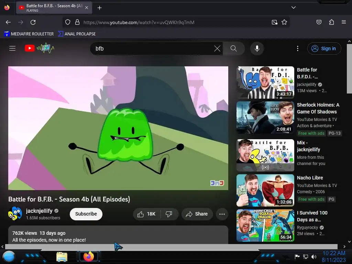Open Mix - jacknjellify playlist thumbnail

(265, 155)
